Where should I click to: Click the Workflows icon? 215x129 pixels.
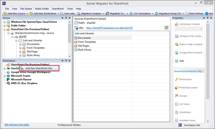click(x=177, y=112)
